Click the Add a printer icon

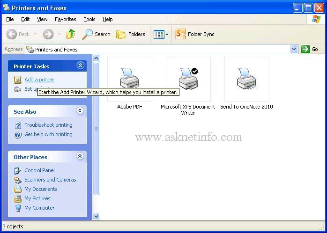pyautogui.click(x=17, y=80)
